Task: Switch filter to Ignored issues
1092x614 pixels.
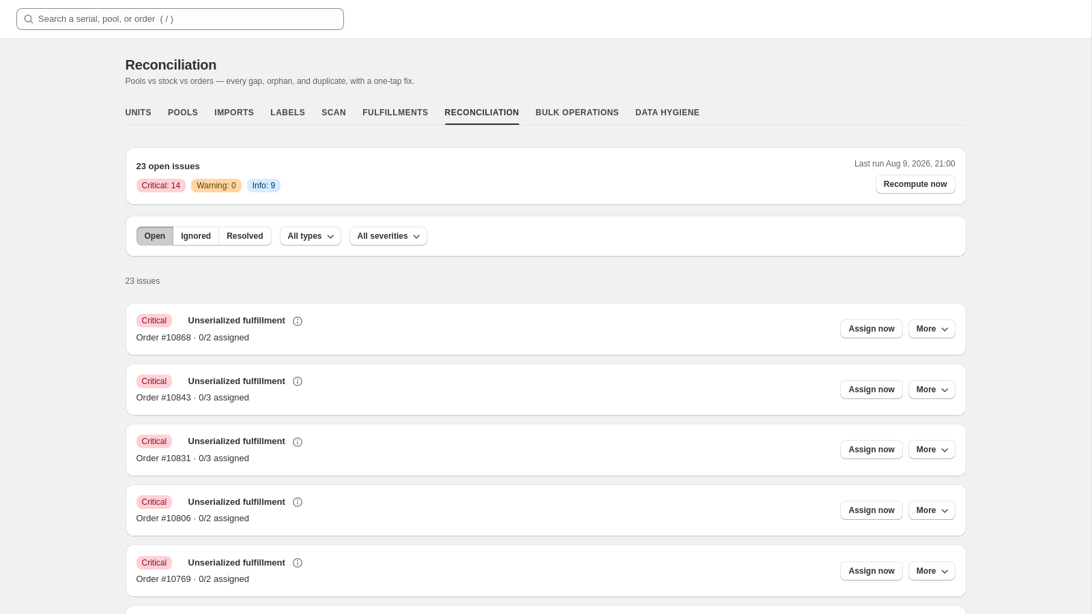Action: click(196, 236)
